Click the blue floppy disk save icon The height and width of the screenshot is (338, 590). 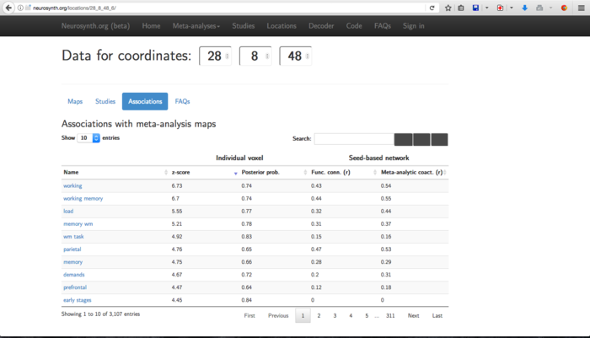[x=475, y=8]
